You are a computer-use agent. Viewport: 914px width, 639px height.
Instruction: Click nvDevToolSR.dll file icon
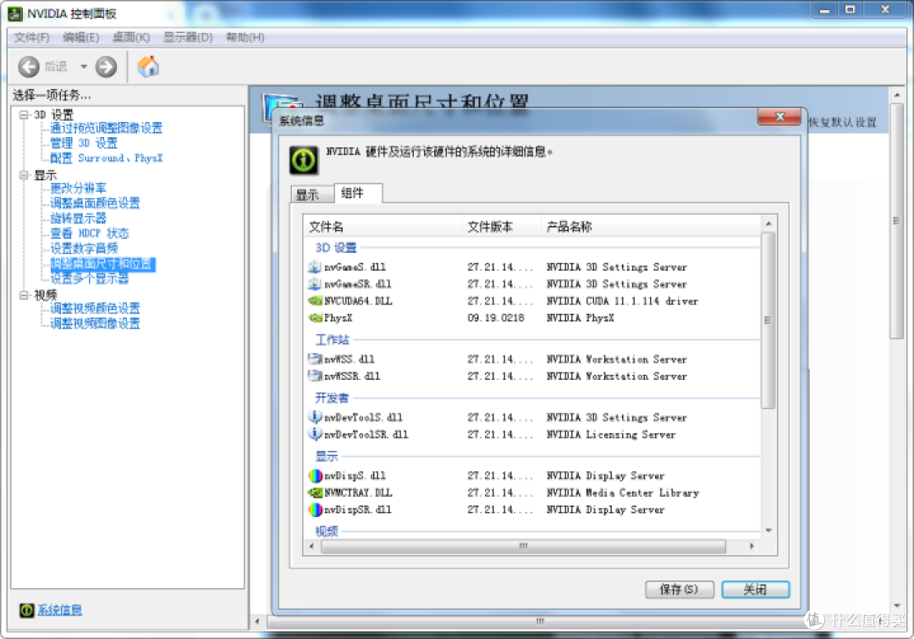coord(315,434)
